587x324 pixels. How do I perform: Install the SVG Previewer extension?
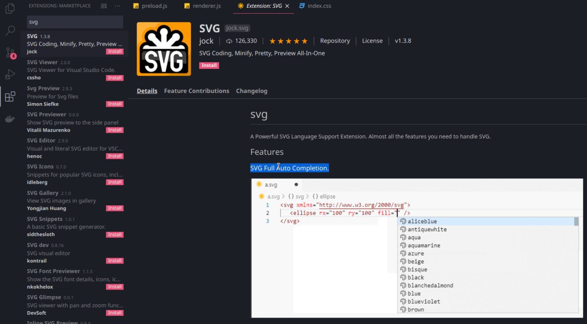coord(115,130)
